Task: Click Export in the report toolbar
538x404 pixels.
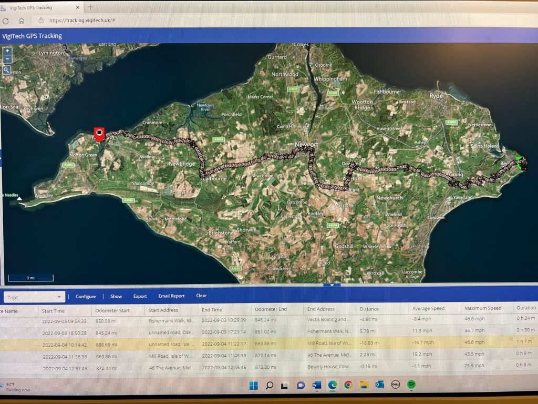Action: click(x=140, y=296)
